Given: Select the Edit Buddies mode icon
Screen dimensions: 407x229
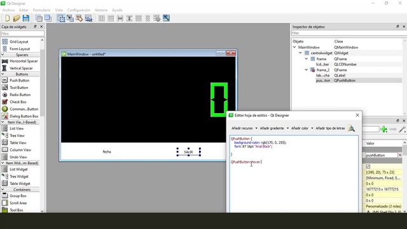Looking at the screenshot, I should (x=79, y=18).
